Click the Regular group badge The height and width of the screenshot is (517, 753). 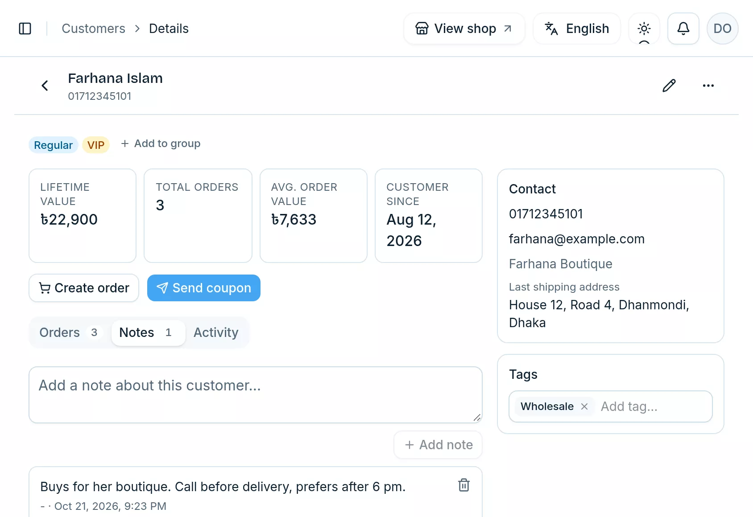pyautogui.click(x=54, y=145)
